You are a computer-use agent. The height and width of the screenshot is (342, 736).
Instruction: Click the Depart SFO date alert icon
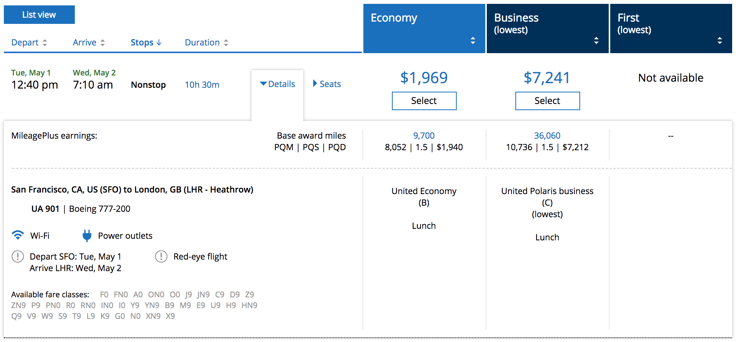tap(18, 256)
